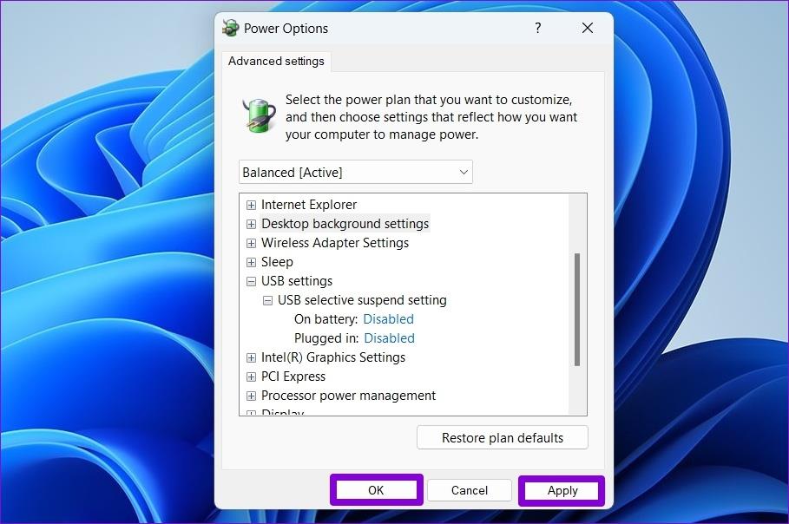Viewport: 789px width, 524px height.
Task: Select the Advanced settings tab
Action: [x=276, y=61]
